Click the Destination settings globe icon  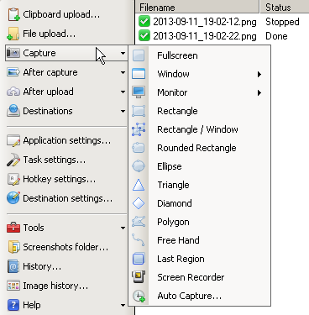(x=13, y=198)
